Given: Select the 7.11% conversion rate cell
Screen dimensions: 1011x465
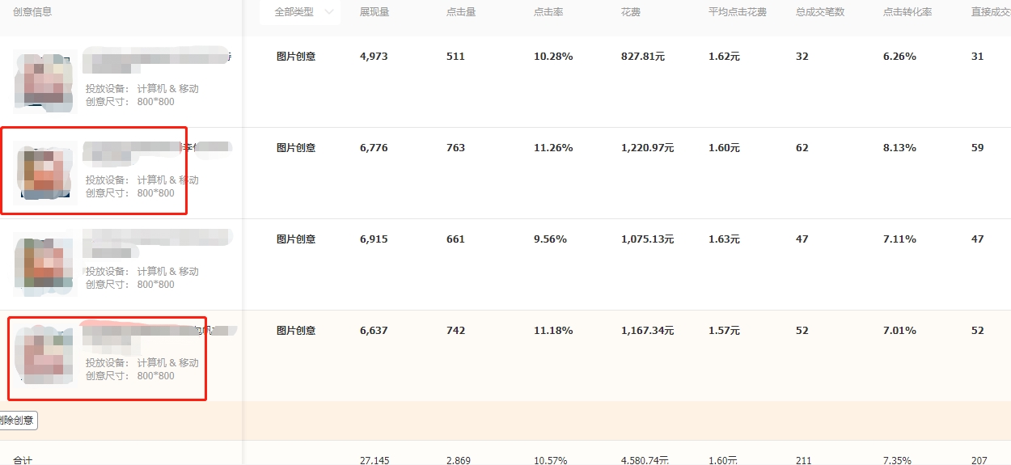Looking at the screenshot, I should [x=899, y=239].
